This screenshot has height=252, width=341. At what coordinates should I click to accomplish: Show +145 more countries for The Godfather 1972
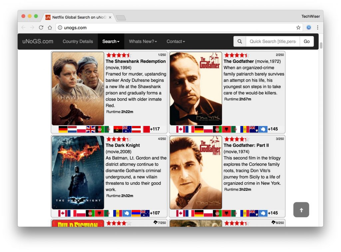273,129
